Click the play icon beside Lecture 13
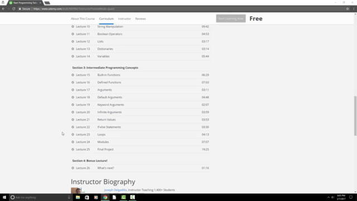Image resolution: width=357 pixels, height=201 pixels. click(x=73, y=49)
